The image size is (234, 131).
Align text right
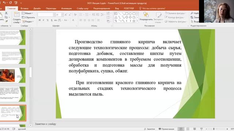point(89,20)
